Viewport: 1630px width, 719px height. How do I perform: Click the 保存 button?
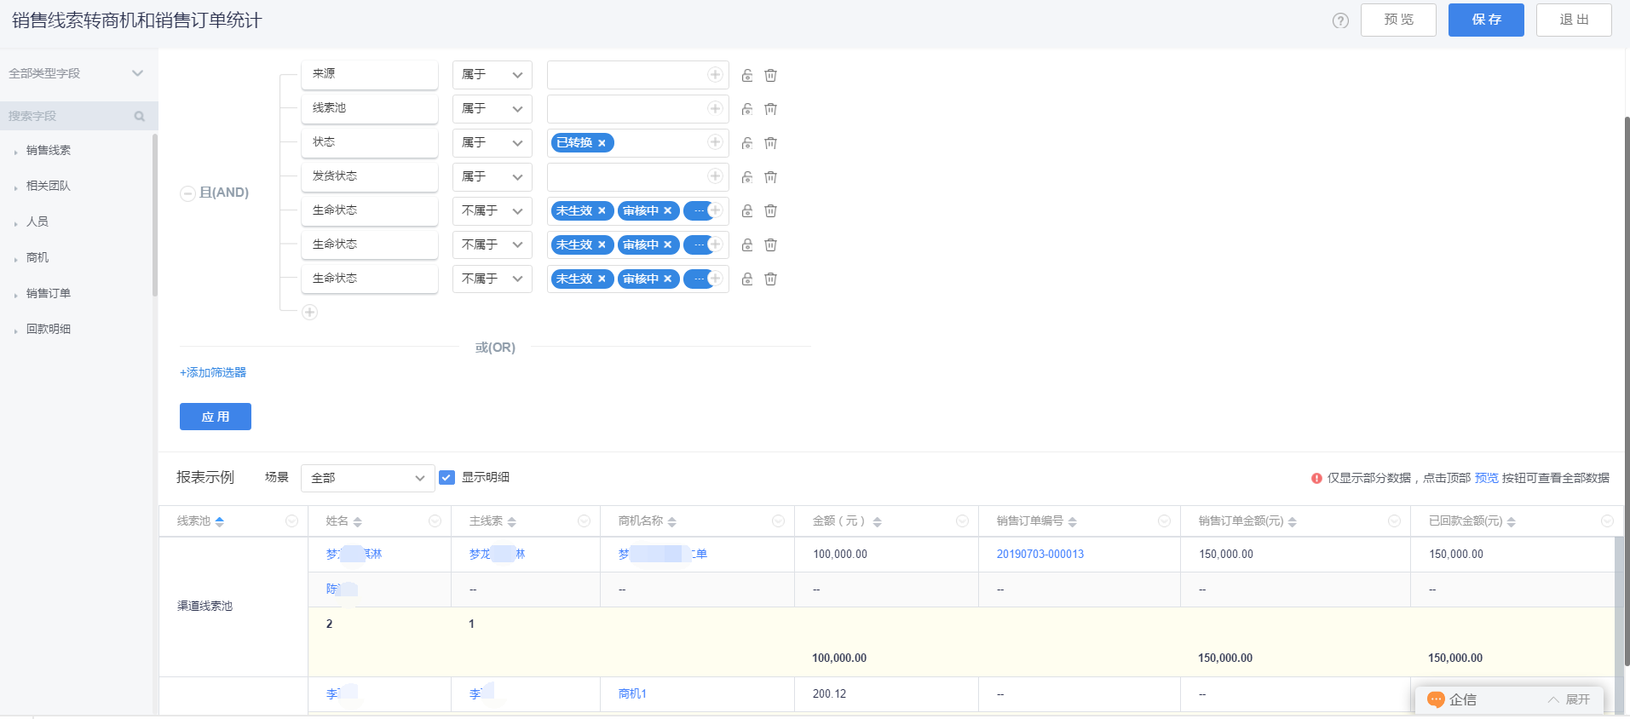point(1486,20)
